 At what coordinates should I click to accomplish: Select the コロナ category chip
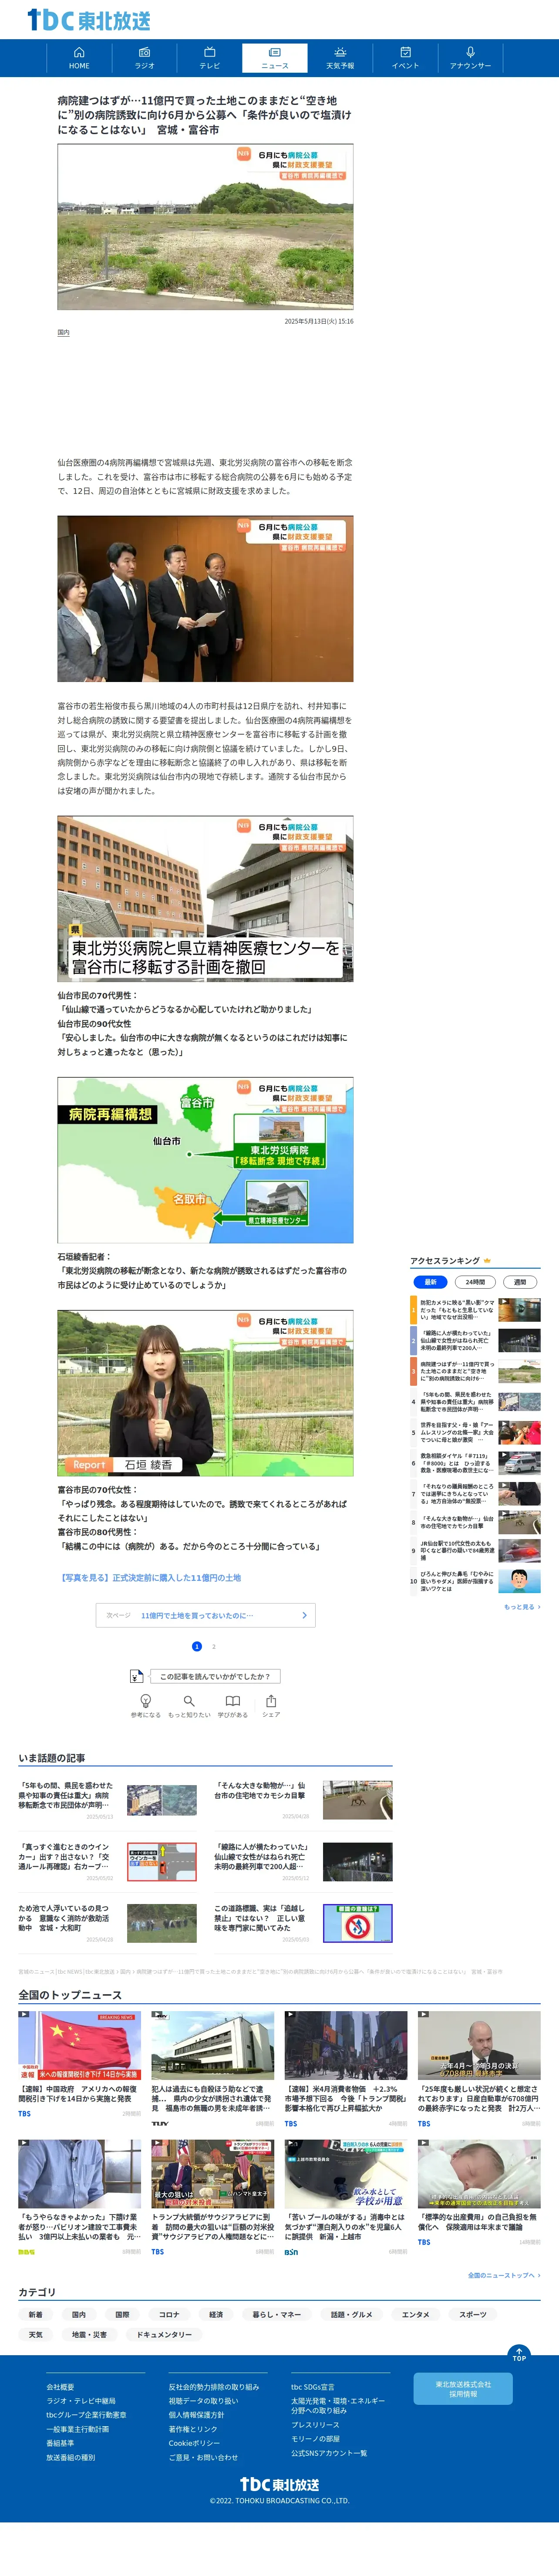[169, 2314]
